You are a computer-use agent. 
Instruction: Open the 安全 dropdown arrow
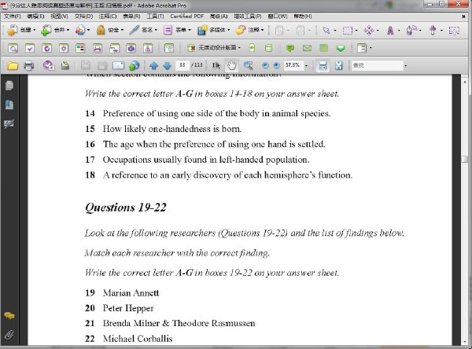coord(122,30)
